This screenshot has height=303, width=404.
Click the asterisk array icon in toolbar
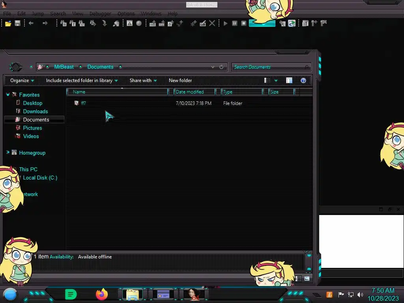pyautogui.click(x=193, y=23)
